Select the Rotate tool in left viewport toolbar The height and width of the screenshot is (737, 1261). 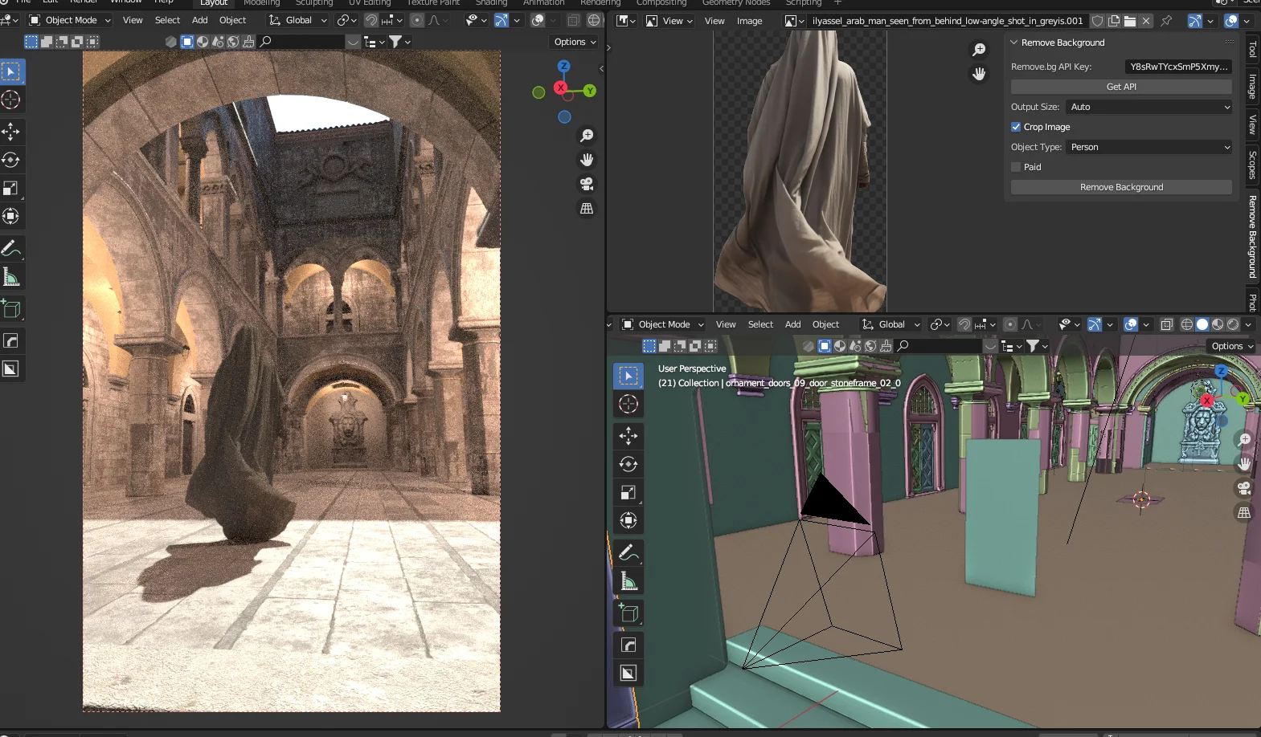pyautogui.click(x=11, y=160)
